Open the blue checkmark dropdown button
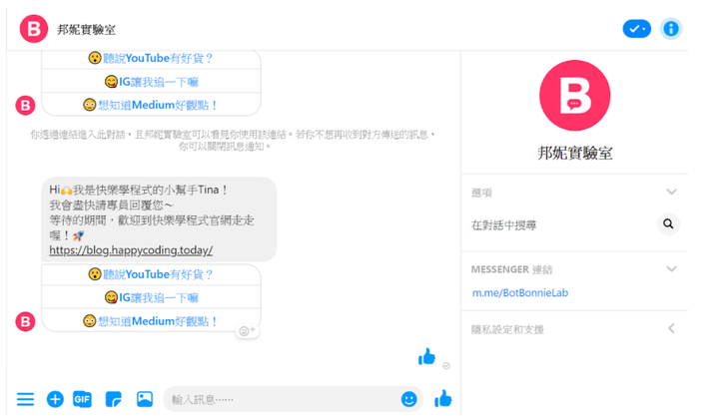Screen dimensions: 719x416 (x=636, y=29)
